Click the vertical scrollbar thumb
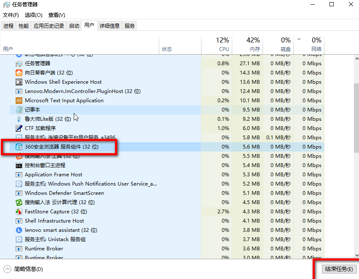This screenshot has height=279, width=359. pos(356,118)
